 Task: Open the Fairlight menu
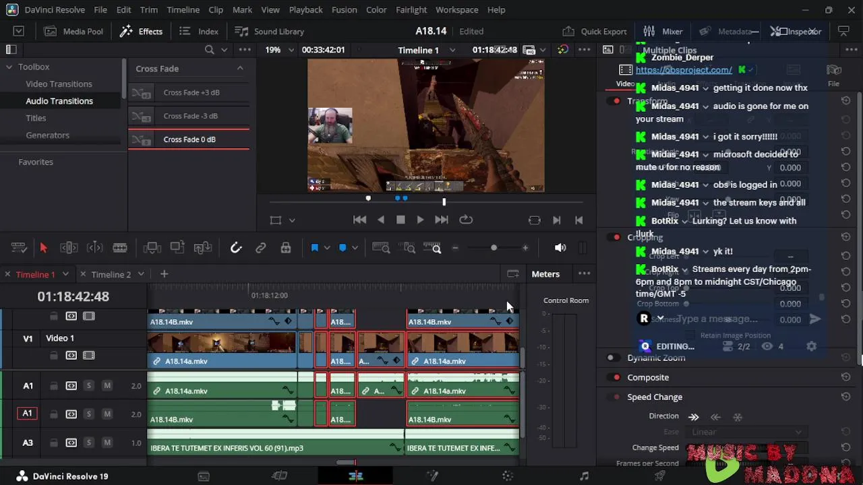tap(411, 10)
